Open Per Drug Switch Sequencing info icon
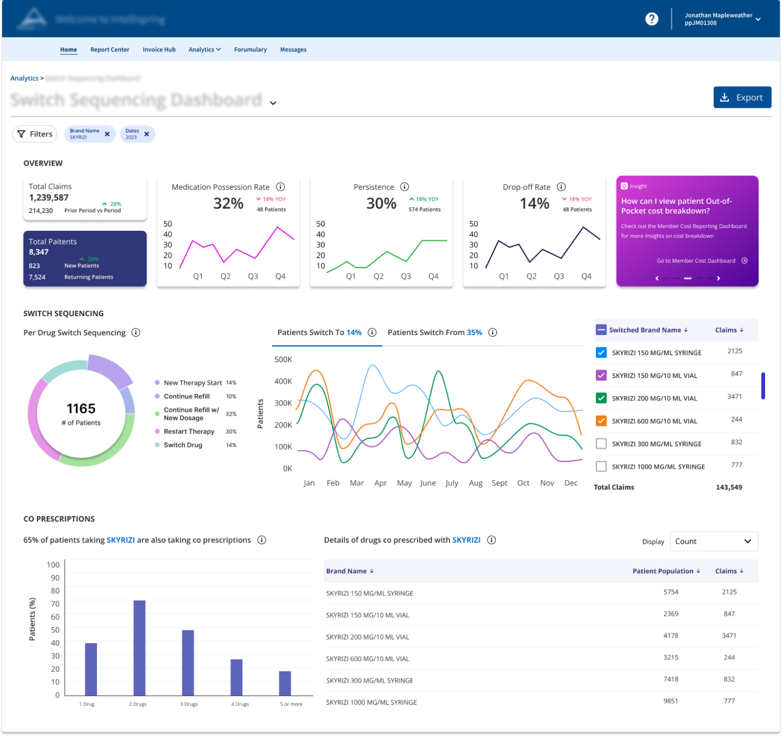 coord(136,332)
